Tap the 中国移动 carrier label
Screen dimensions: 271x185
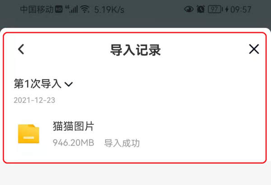coord(37,9)
